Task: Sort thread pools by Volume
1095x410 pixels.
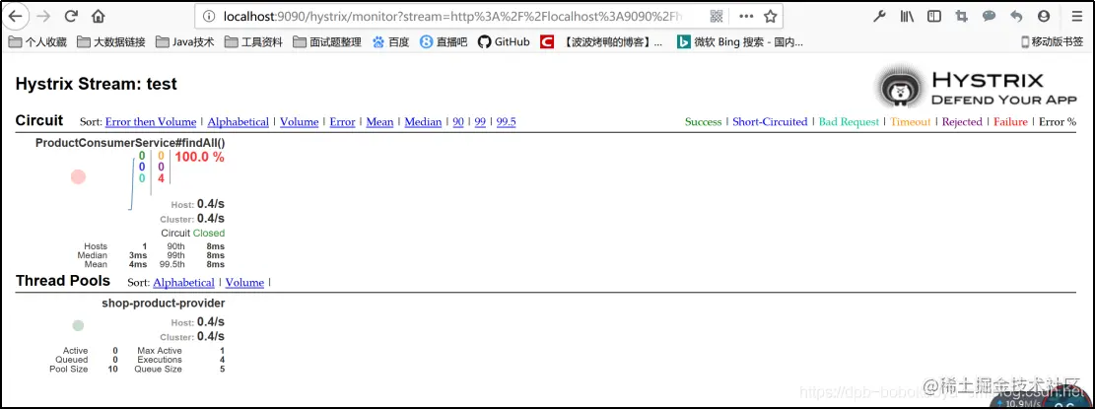Action: coord(244,283)
